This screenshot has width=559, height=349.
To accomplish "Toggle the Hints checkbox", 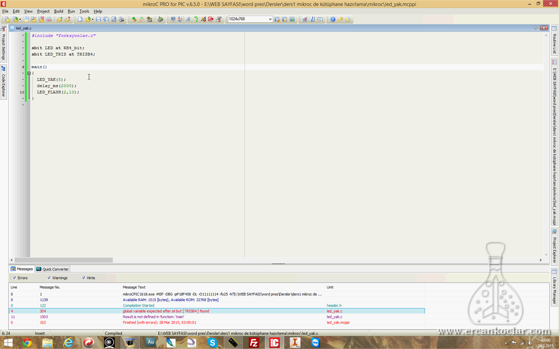I will [84, 278].
